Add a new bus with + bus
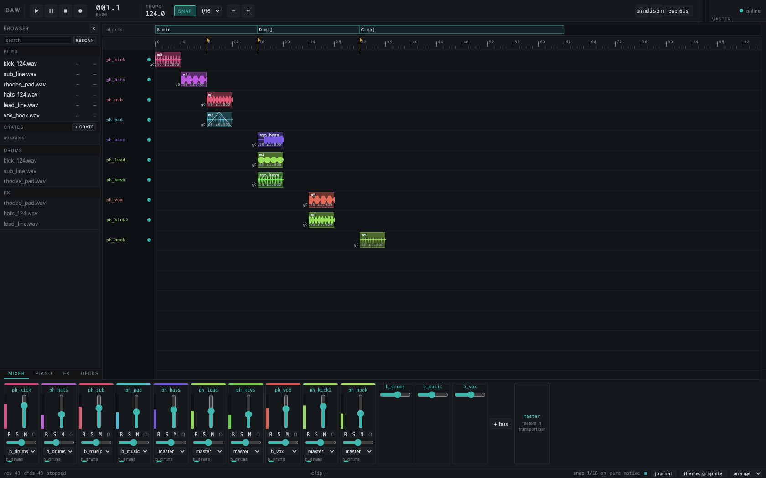This screenshot has width=766, height=478. coord(501,424)
